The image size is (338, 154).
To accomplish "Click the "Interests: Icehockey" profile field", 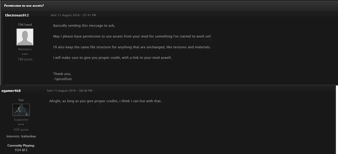I will (x=21, y=136).
